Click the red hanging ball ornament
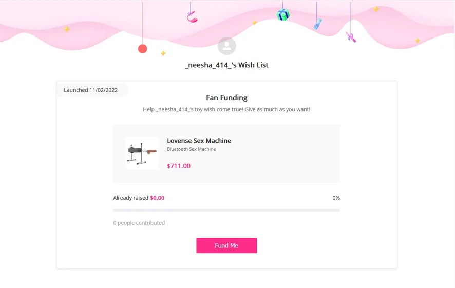Screen dimensions: 455x288 click(x=143, y=49)
